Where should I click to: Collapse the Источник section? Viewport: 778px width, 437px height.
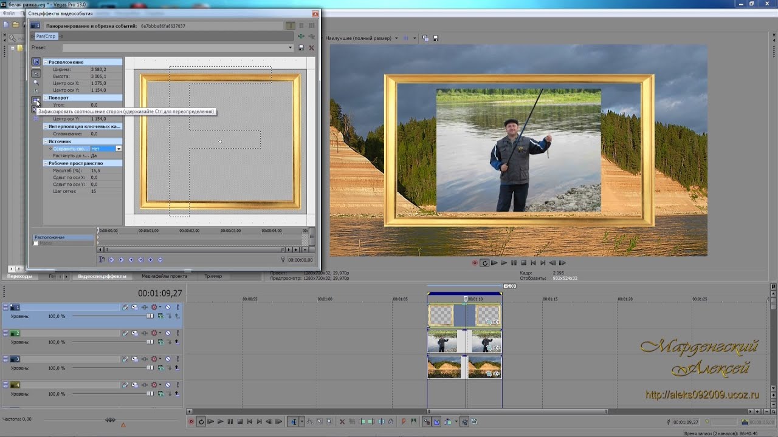46,141
